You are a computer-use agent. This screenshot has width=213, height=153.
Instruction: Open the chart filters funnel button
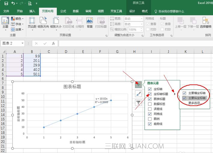tap(138, 102)
